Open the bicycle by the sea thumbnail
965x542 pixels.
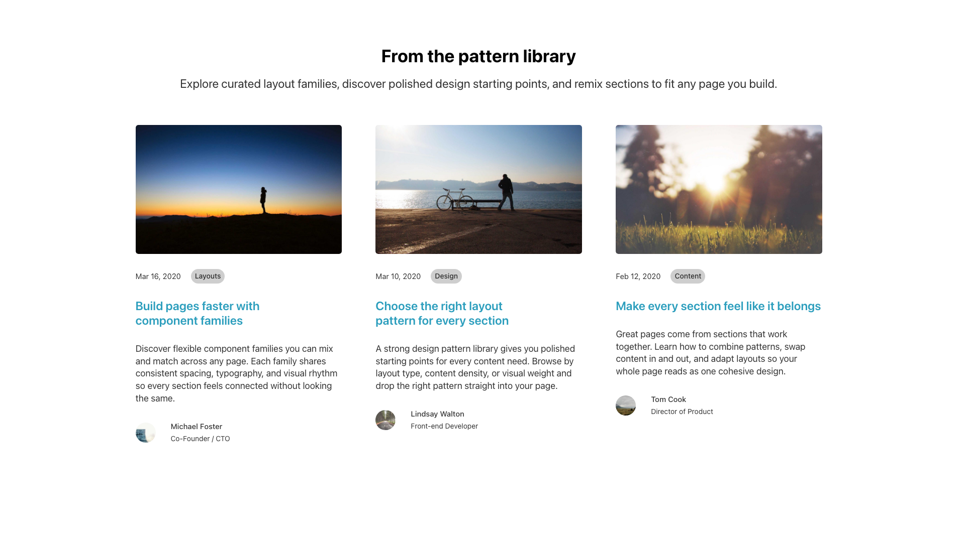478,189
